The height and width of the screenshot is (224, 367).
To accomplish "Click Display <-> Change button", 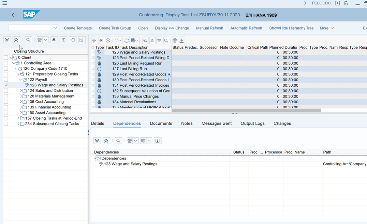I will click(x=172, y=28).
